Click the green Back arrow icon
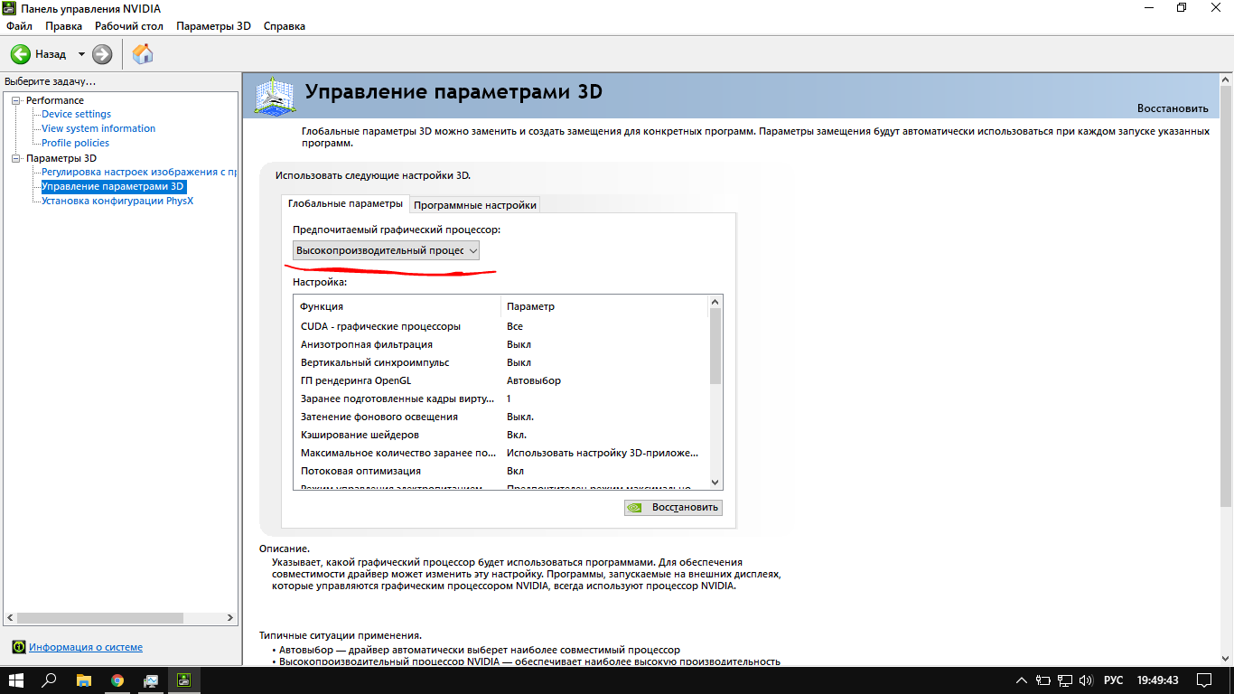The image size is (1234, 694). [20, 54]
